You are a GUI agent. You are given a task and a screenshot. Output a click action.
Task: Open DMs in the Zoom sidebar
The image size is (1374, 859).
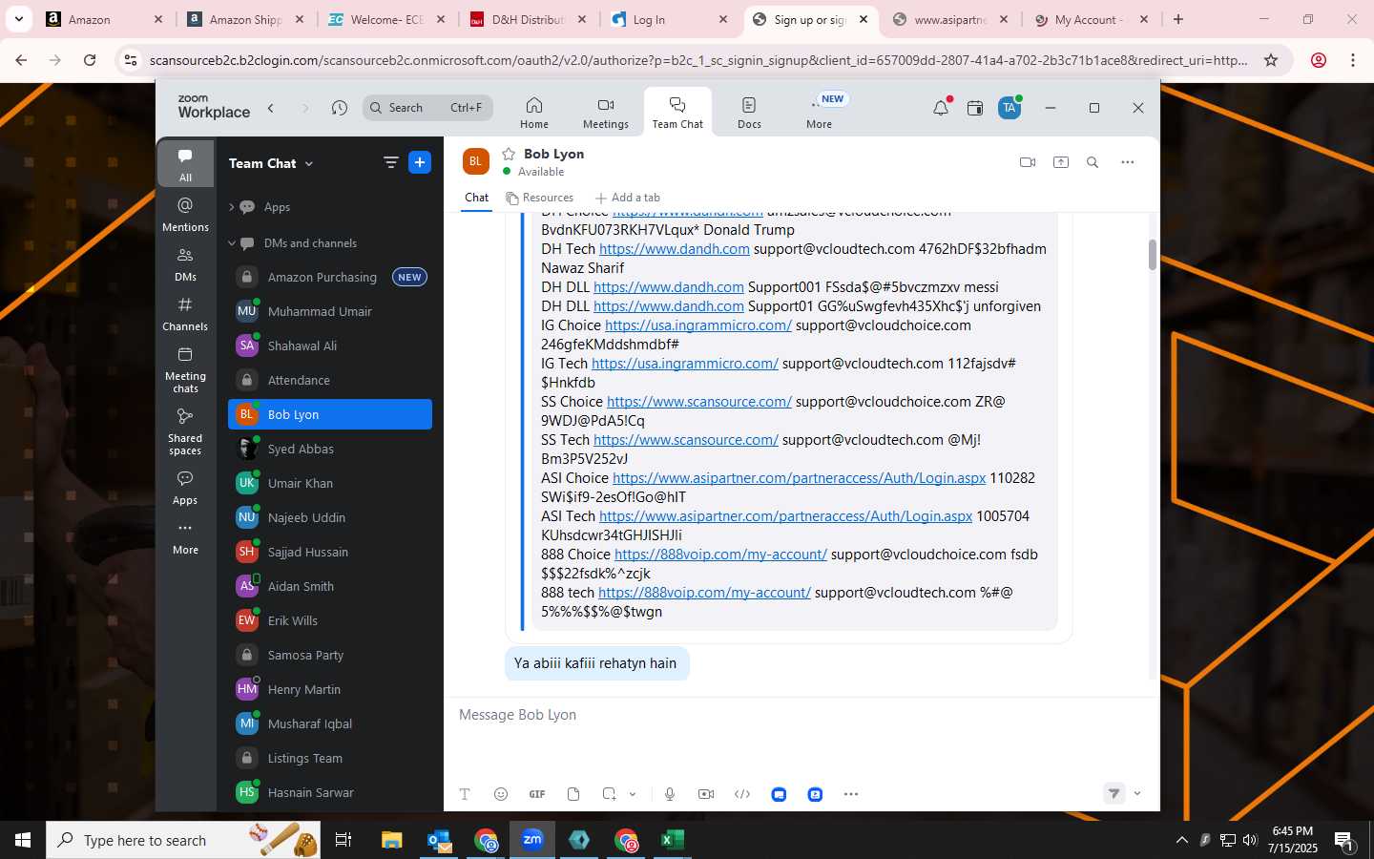(185, 264)
